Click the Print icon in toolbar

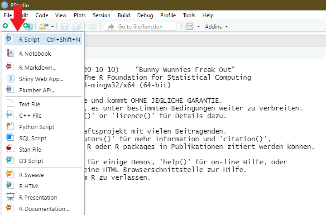pyautogui.click(x=93, y=26)
